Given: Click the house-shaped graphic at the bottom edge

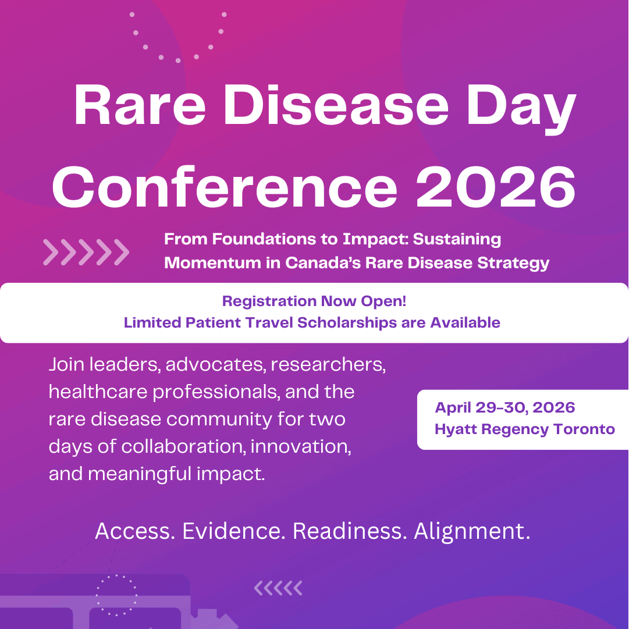Looking at the screenshot, I should pos(216,619).
